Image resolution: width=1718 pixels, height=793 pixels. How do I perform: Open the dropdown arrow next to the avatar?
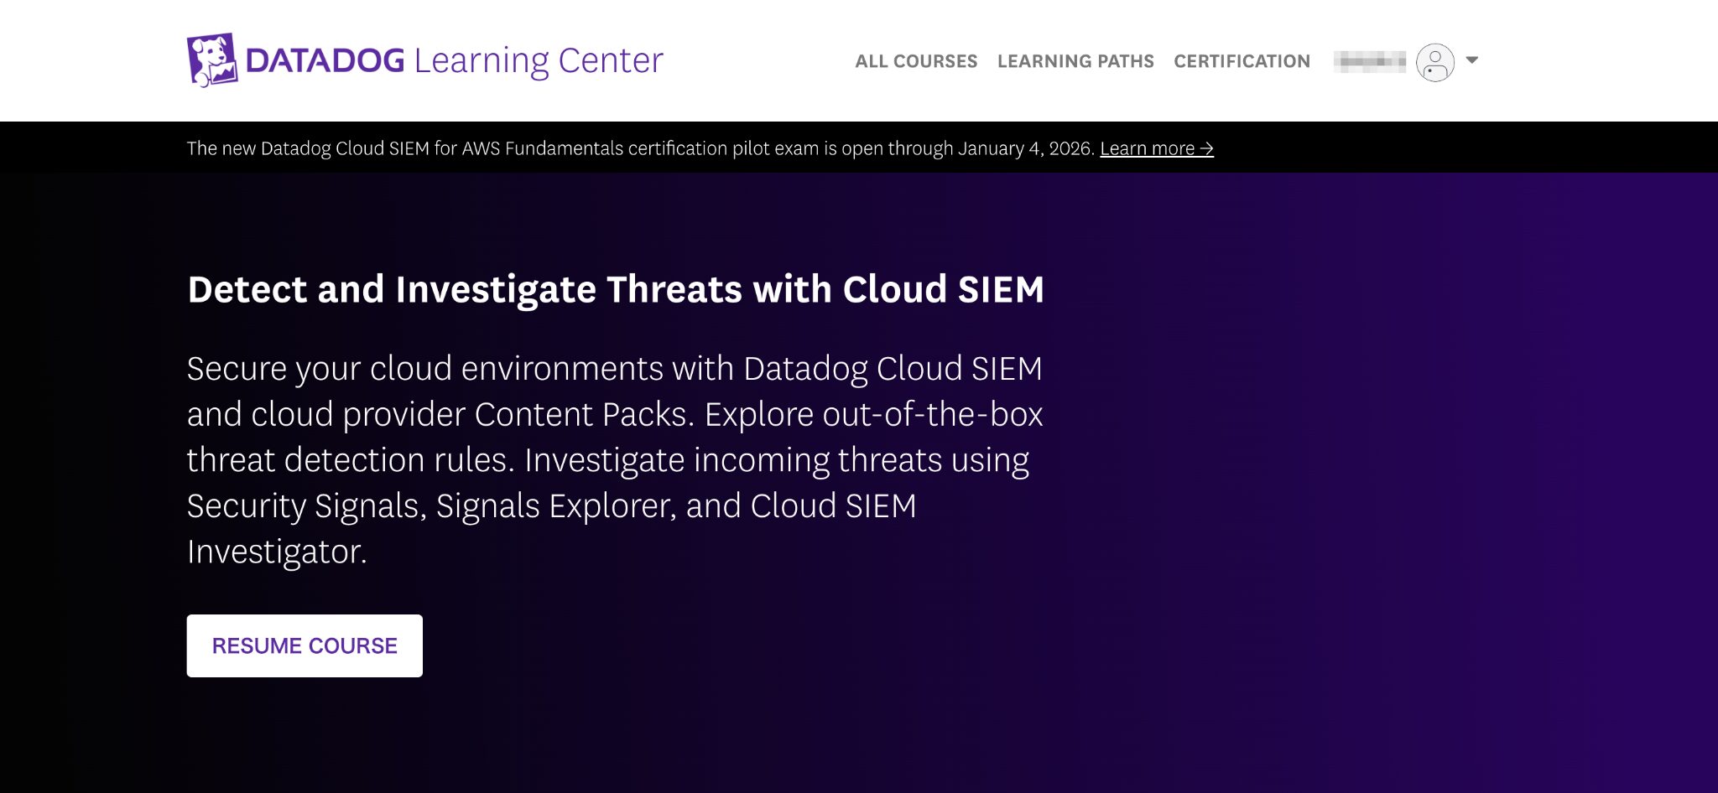(1472, 61)
